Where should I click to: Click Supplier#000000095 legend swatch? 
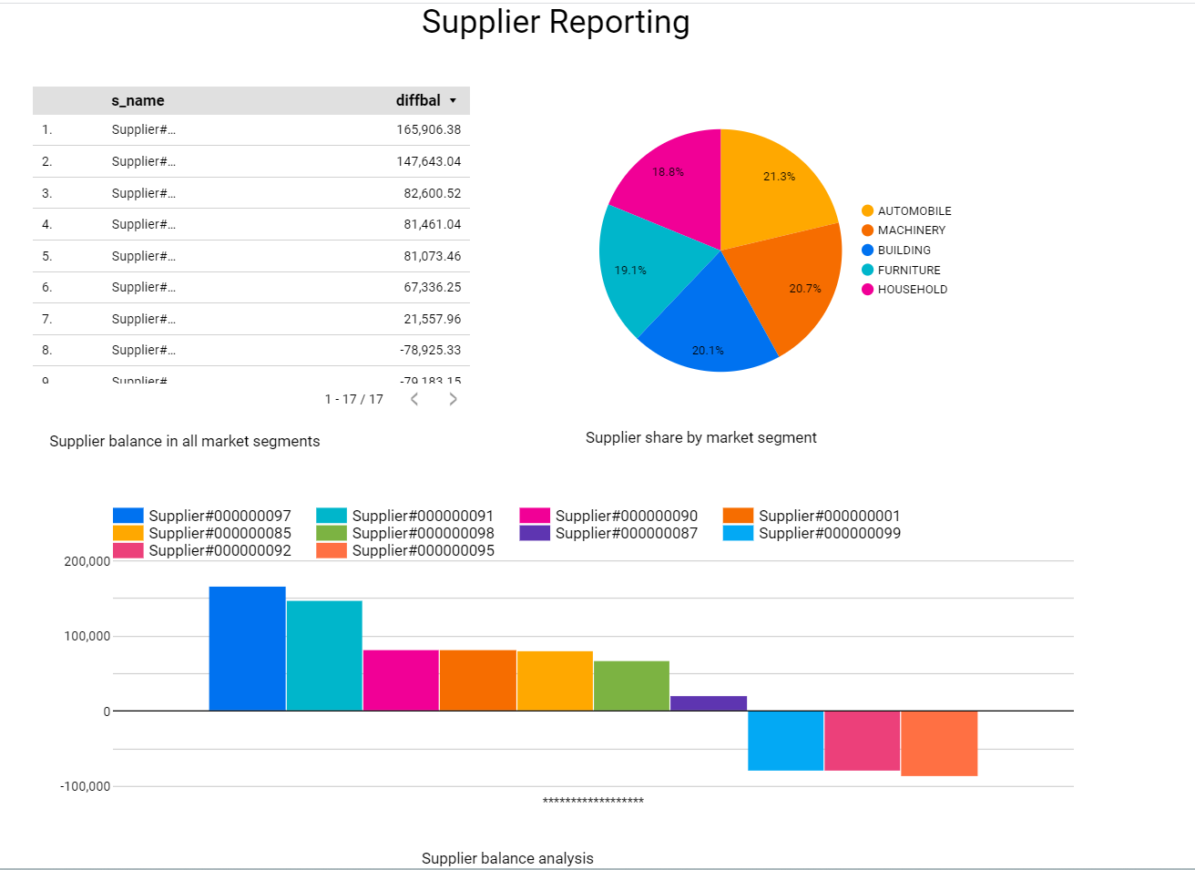(332, 550)
